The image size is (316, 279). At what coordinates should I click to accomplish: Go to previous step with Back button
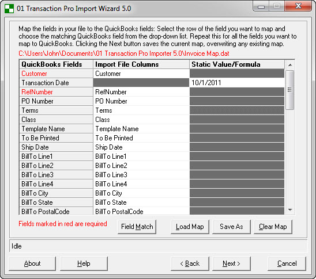pos(190,263)
